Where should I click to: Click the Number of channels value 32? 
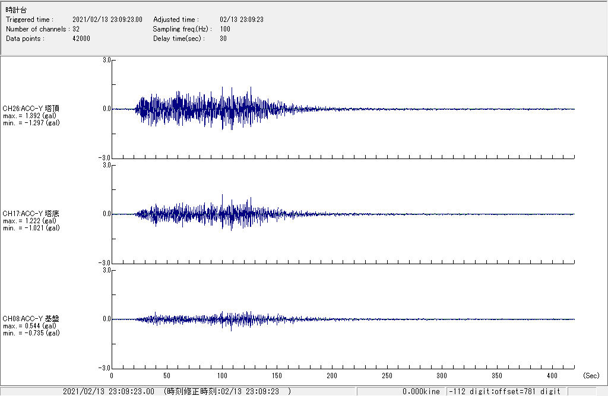76,29
